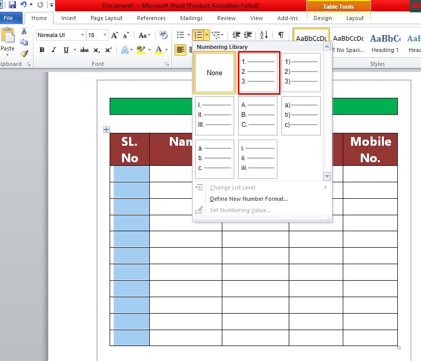The width and height of the screenshot is (421, 361).
Task: Click the Cut scissors icon
Action: tap(24, 31)
